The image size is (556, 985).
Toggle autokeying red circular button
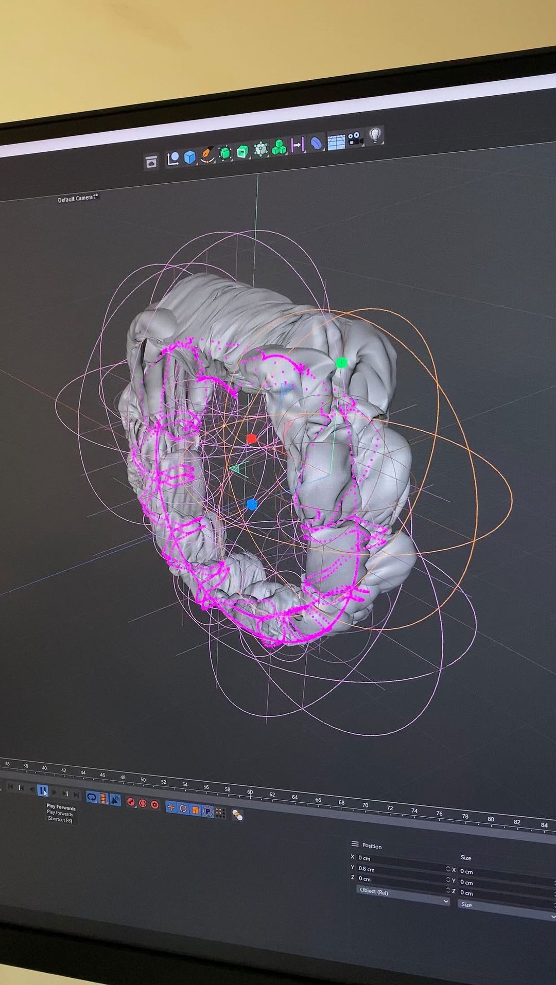click(x=143, y=803)
